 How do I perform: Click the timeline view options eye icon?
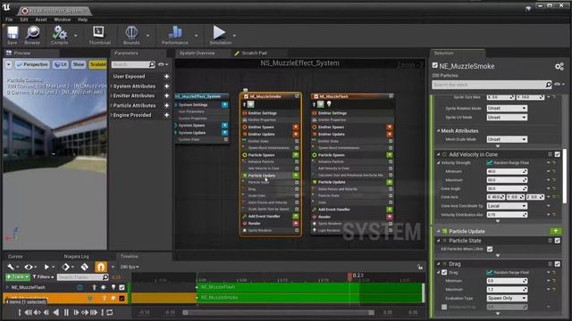coord(28,267)
